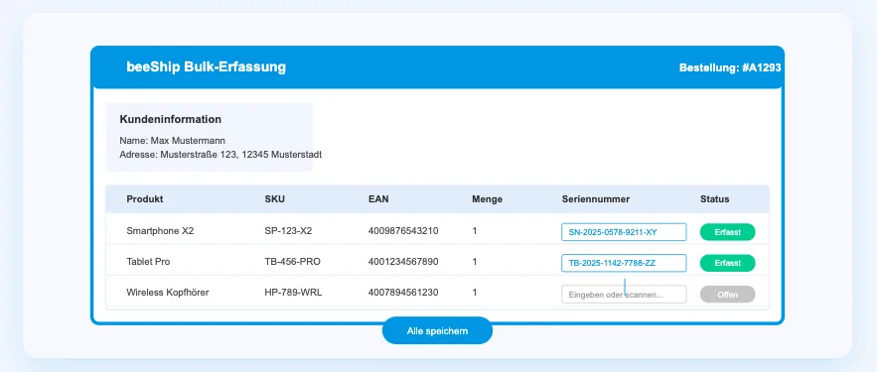Click the beeShip Bulk-Erfassung title
Image resolution: width=877 pixels, height=372 pixels.
point(206,67)
